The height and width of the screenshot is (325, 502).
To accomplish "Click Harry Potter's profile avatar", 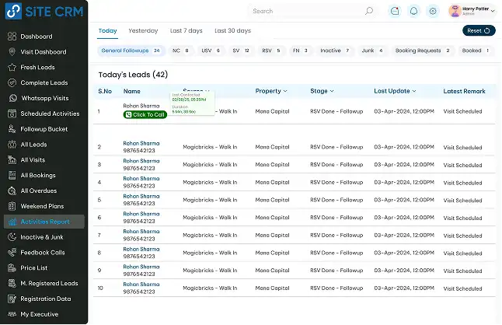I will 455,11.
